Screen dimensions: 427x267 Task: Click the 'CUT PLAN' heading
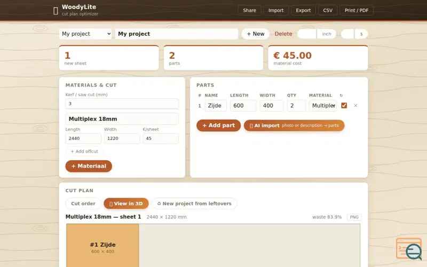[79, 191]
